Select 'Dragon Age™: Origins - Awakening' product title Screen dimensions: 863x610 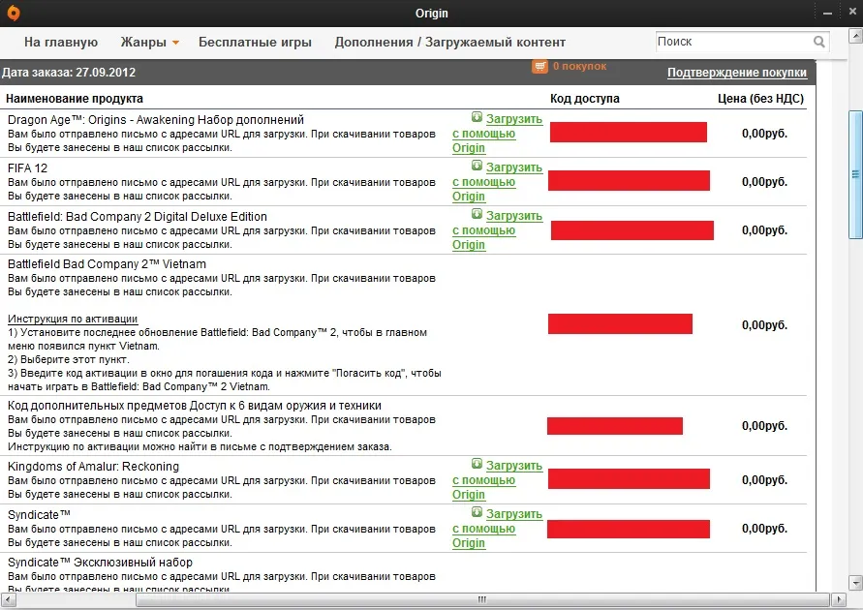[156, 120]
